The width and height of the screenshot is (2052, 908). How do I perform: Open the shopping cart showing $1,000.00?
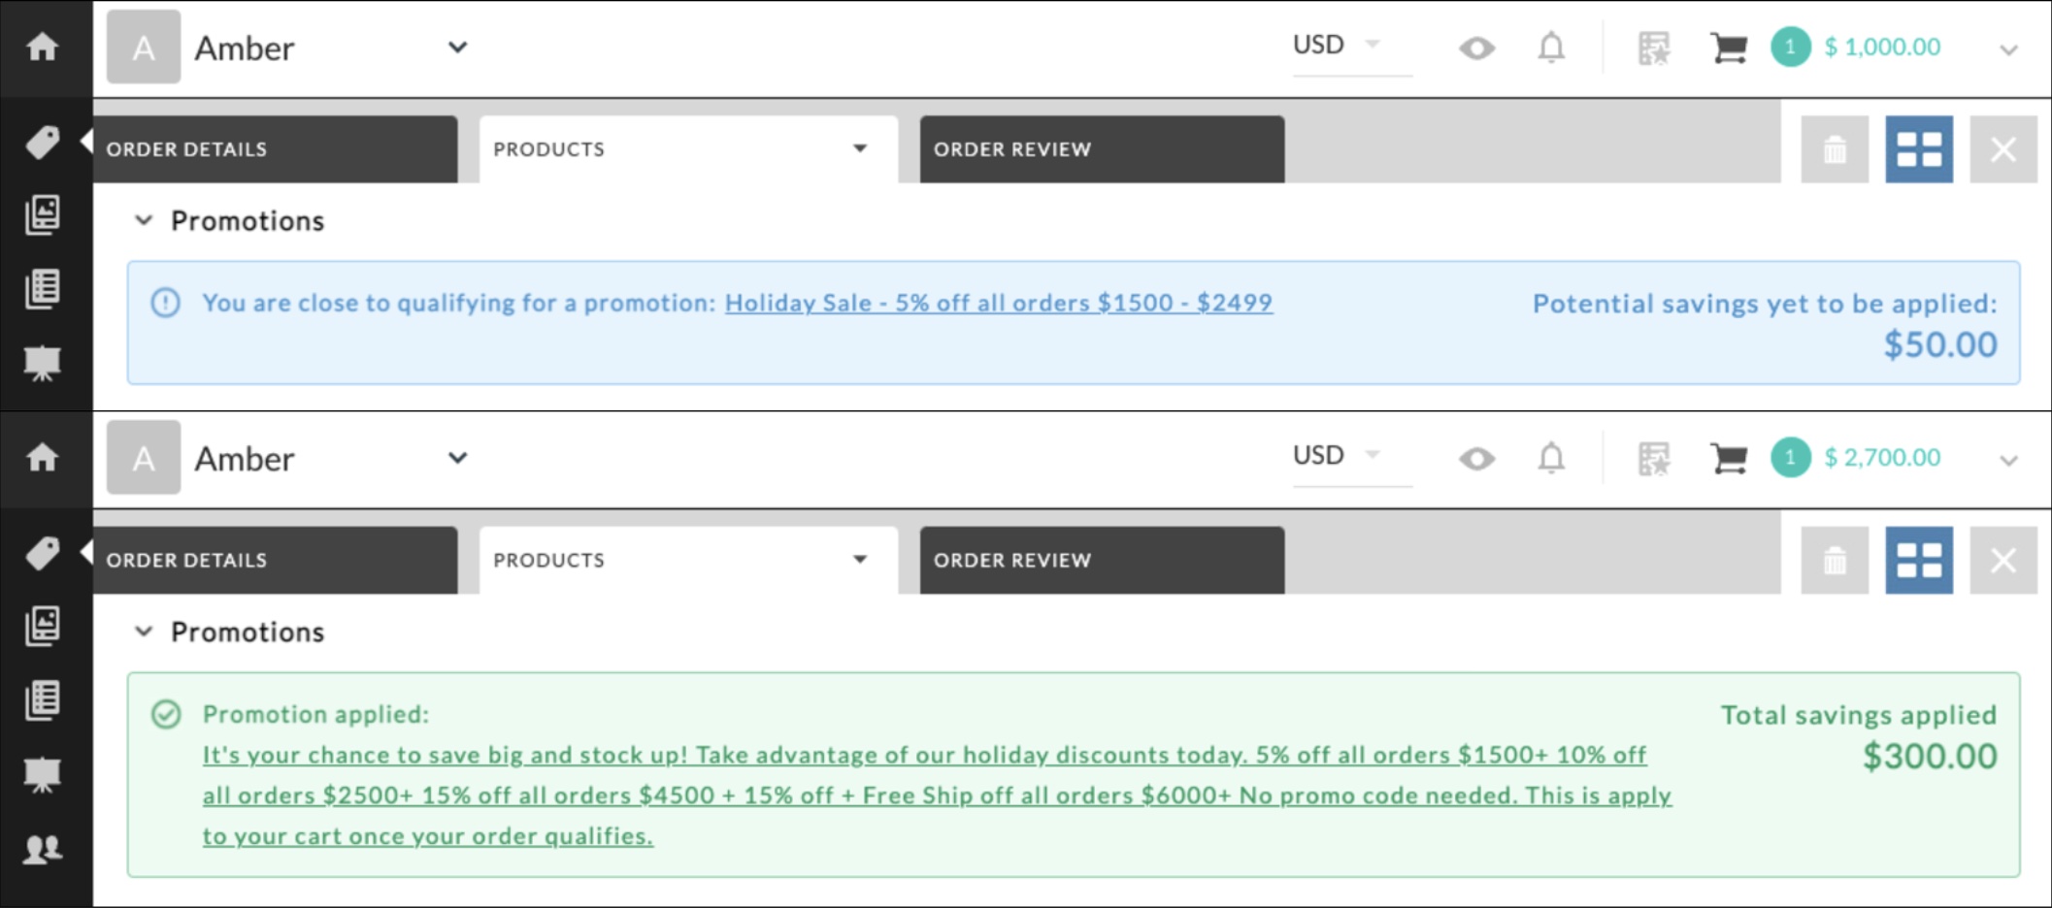tap(1728, 48)
